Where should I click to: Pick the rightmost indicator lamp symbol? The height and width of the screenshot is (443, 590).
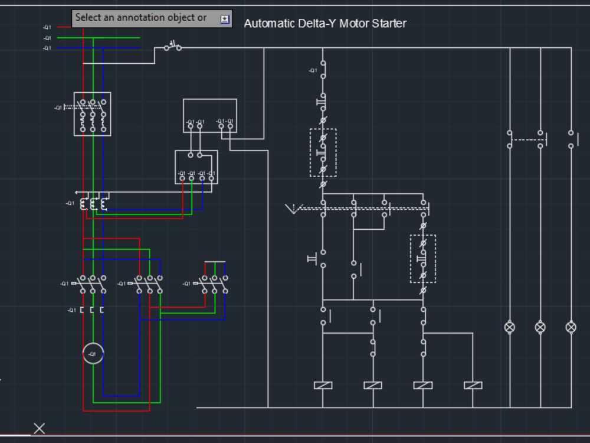(x=571, y=327)
